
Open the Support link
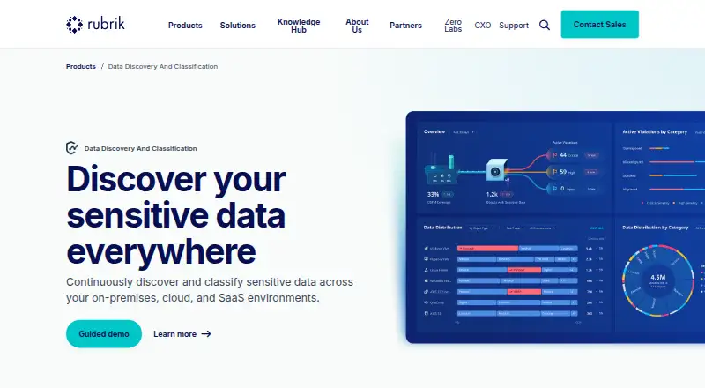click(514, 26)
